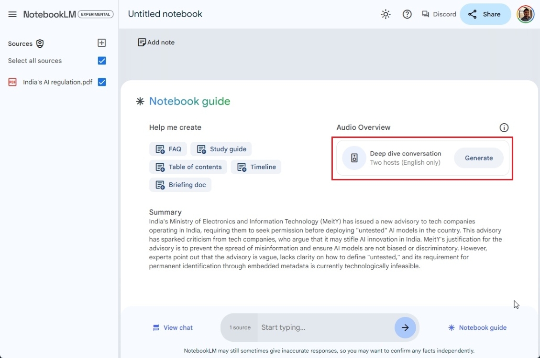Create a Study guide

(x=221, y=148)
